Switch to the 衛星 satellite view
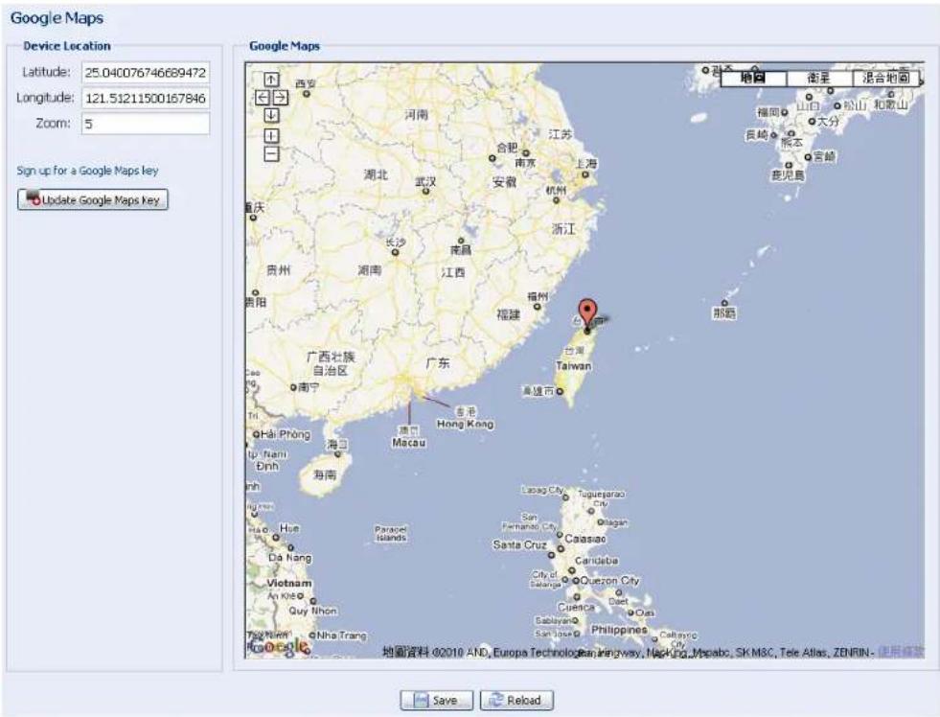This screenshot has height=717, width=940. point(819,78)
